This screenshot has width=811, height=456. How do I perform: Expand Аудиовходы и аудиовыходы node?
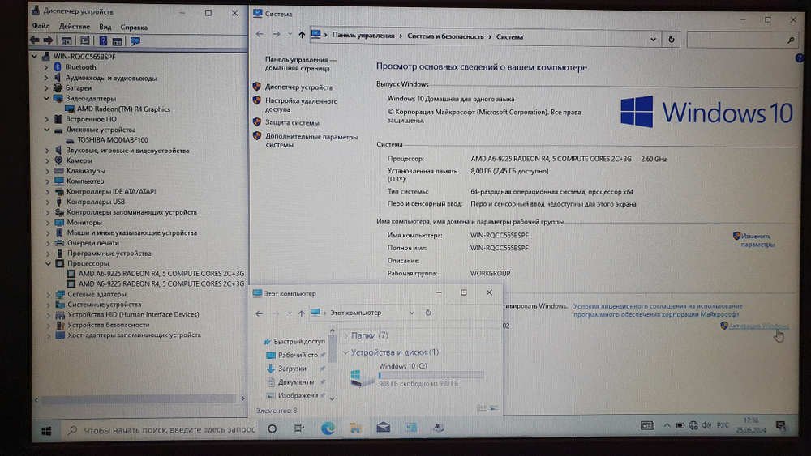pyautogui.click(x=46, y=78)
